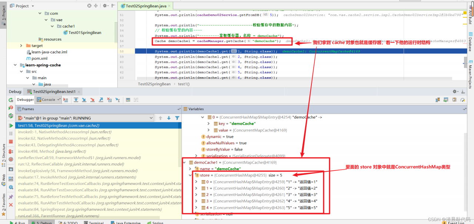474x224 pixels.
Task: Toggle breakpoint in gutter at line 56
Action: coord(130,41)
